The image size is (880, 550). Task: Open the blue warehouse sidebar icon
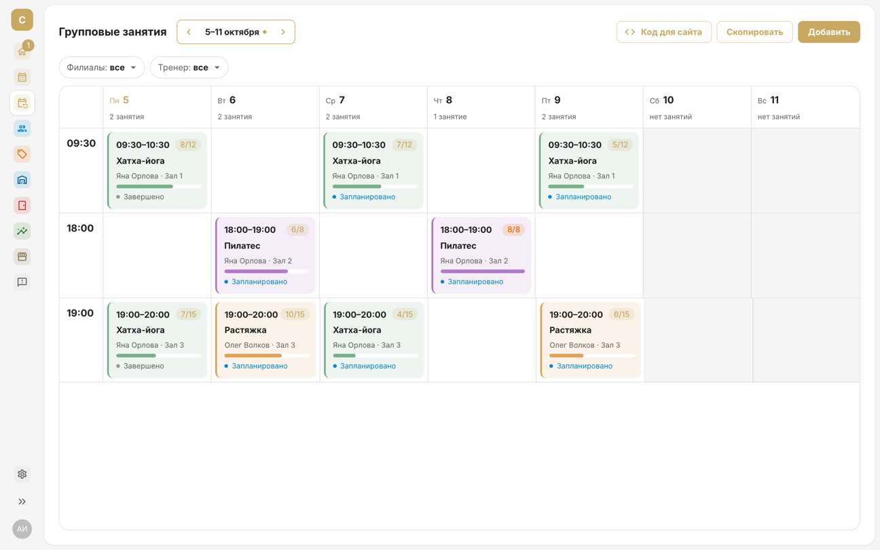(22, 180)
